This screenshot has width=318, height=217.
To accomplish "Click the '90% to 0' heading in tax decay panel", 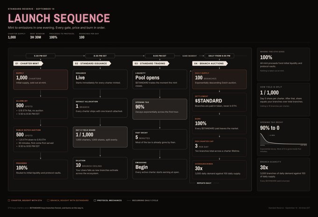I will (270, 128).
